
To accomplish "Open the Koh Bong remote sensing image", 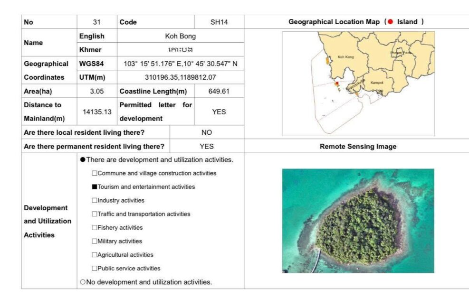I will [x=358, y=221].
